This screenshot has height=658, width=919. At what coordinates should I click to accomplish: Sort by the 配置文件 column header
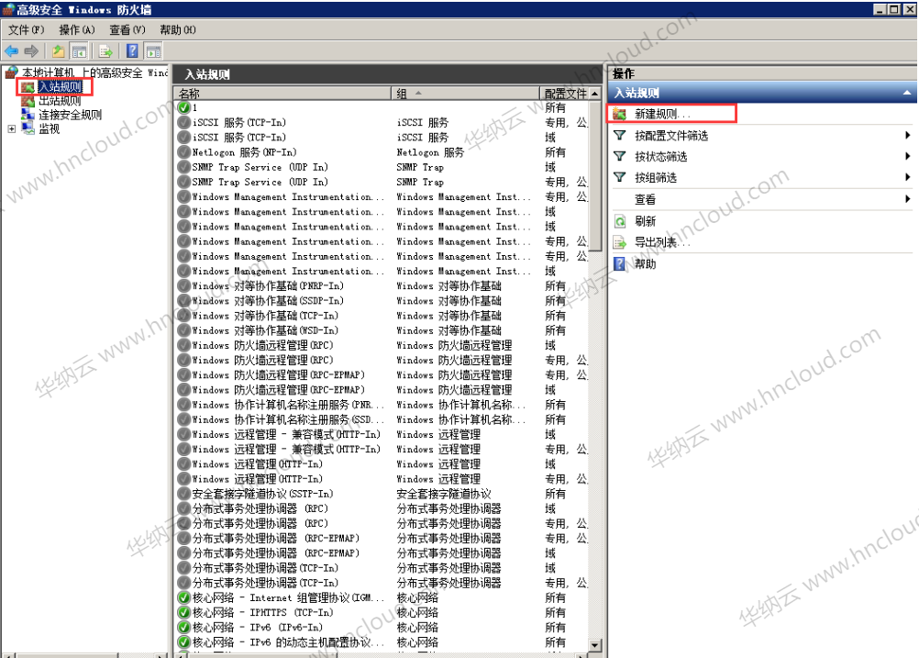[564, 94]
